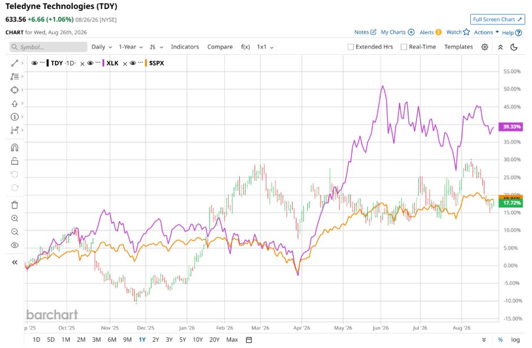Select the 1D time range
Screen dimensions: 532x348
[36, 340]
